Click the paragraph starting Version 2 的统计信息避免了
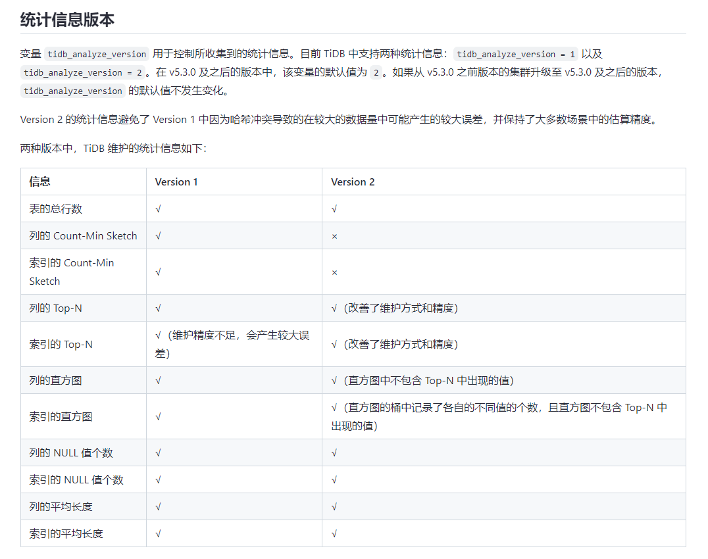The image size is (708, 559). tap(340, 120)
